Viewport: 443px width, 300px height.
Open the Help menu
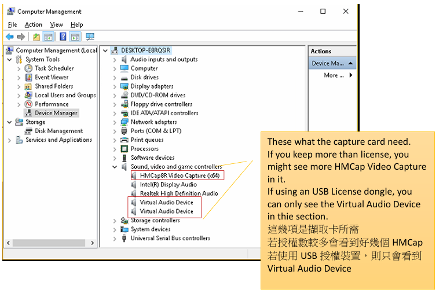click(76, 24)
